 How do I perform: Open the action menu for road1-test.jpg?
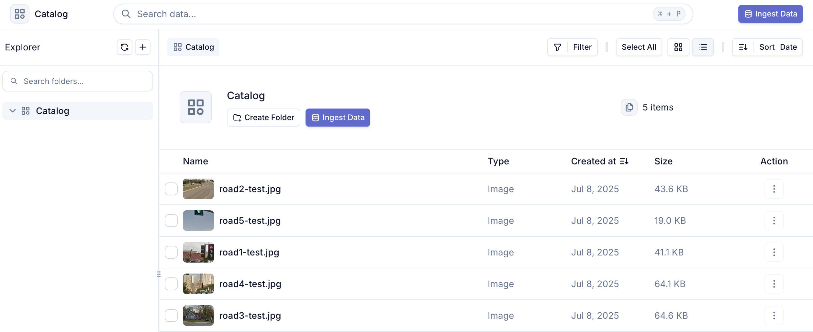(x=774, y=252)
